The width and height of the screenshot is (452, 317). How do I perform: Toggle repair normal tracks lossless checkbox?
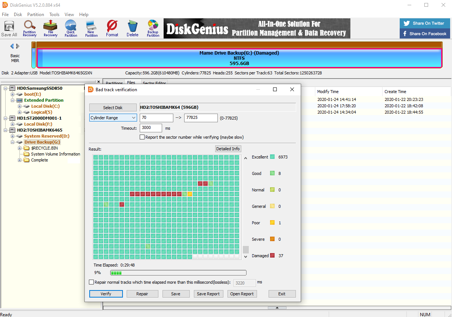92,282
